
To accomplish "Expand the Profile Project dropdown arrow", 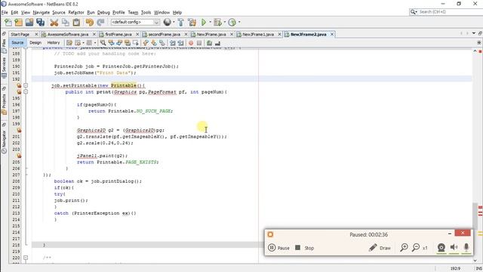I will 239,22.
